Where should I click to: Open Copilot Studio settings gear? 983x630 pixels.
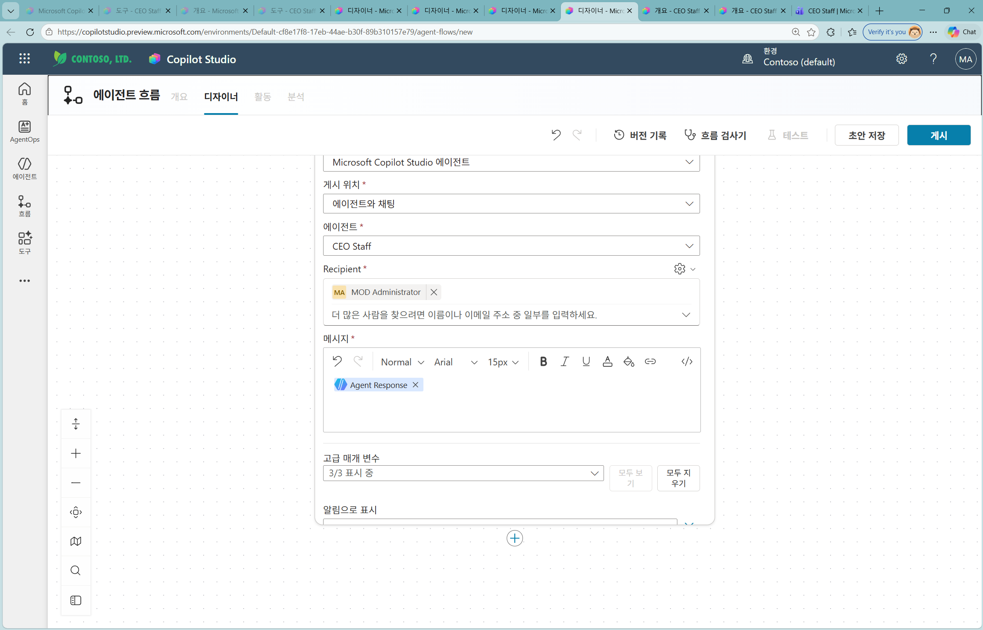901,59
